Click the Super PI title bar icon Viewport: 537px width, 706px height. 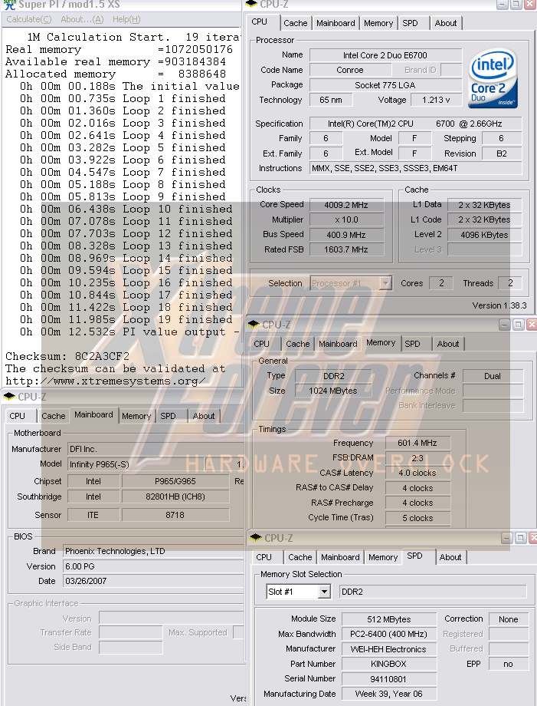9,5
